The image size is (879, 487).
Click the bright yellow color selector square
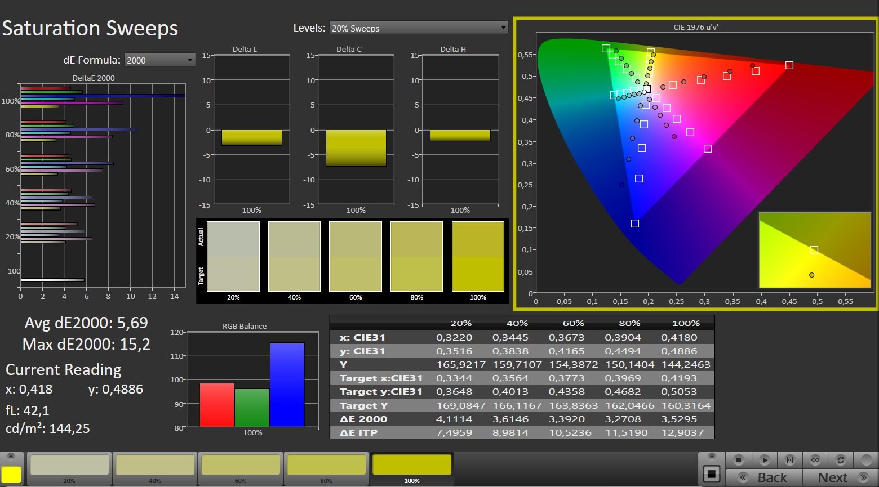11,475
